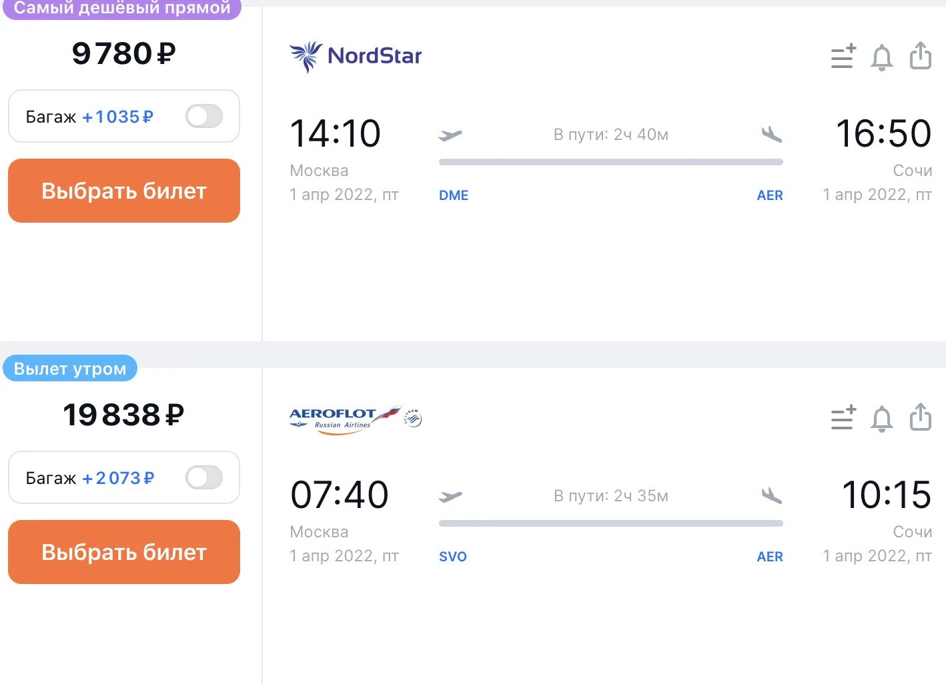Enable baggage for +1035₽ on NordStar ticket
The image size is (946, 684).
(x=204, y=117)
